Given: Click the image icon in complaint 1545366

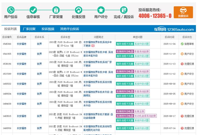Looking at the screenshot, I should 93,46.
